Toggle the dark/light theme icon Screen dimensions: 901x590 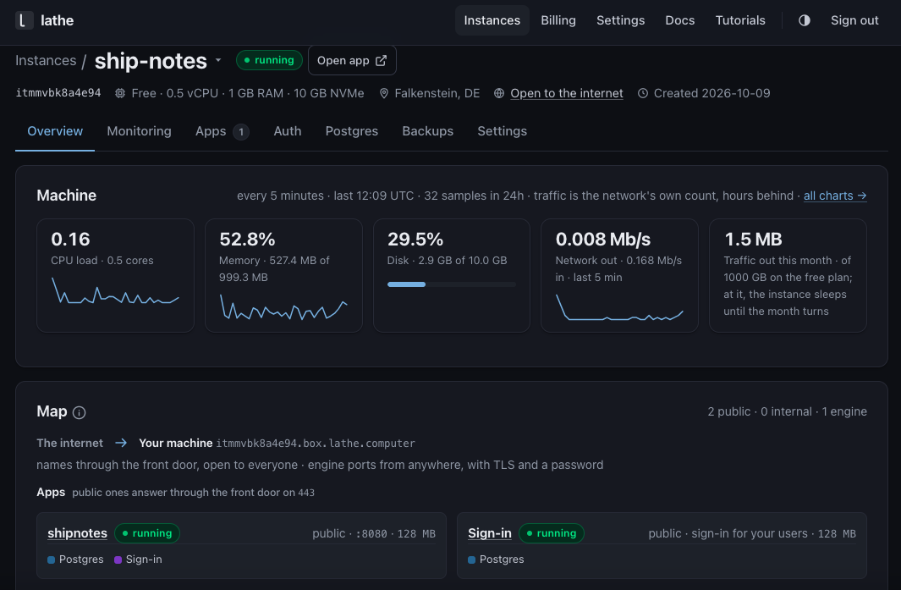click(x=804, y=20)
